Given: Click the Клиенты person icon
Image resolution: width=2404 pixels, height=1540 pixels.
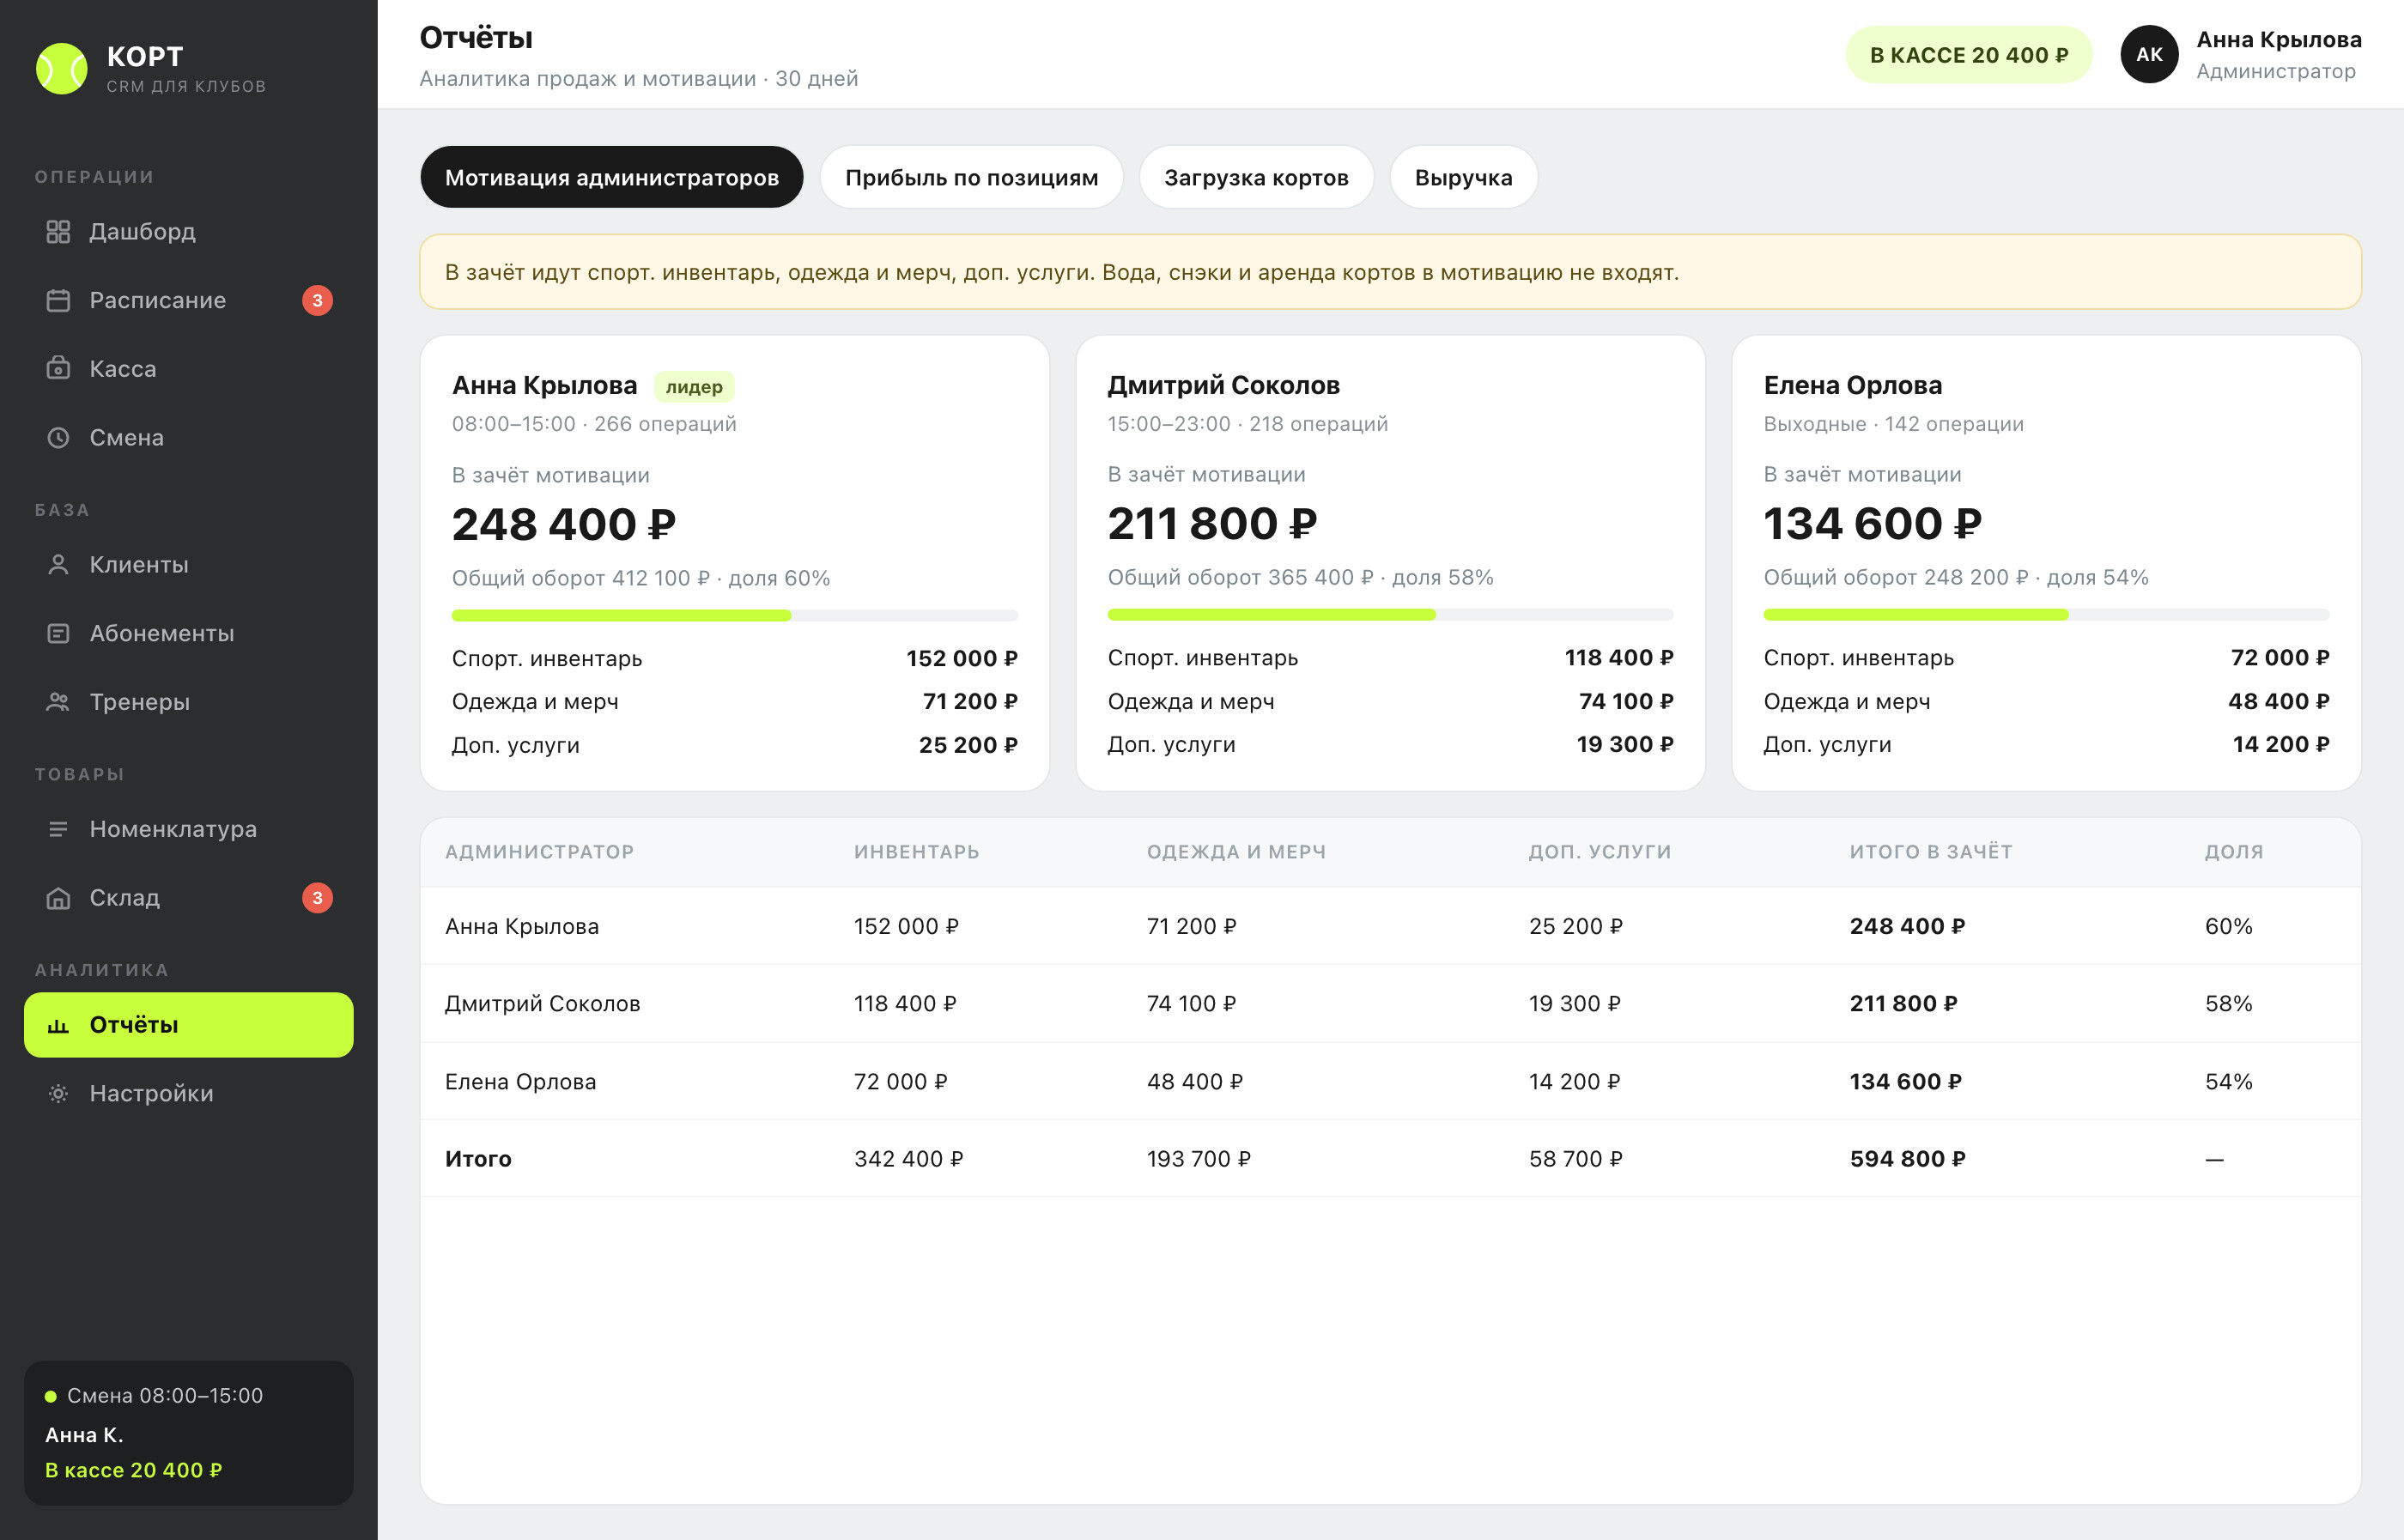Looking at the screenshot, I should pyautogui.click(x=58, y=564).
